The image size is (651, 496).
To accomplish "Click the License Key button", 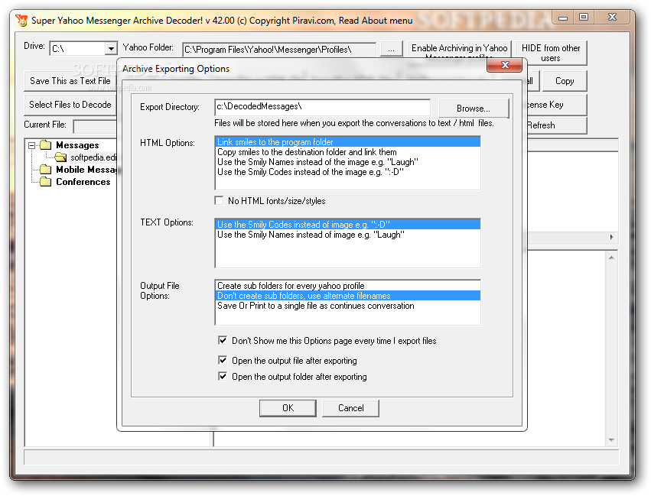I will coord(556,105).
